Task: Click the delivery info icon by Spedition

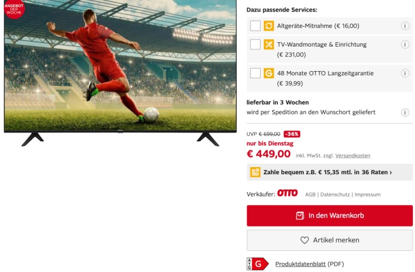Action: (x=404, y=112)
